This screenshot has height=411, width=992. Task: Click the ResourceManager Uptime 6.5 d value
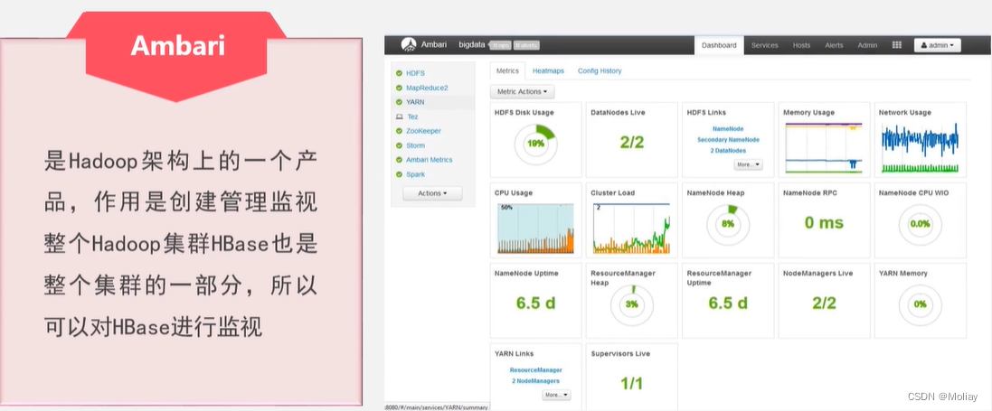pos(728,303)
